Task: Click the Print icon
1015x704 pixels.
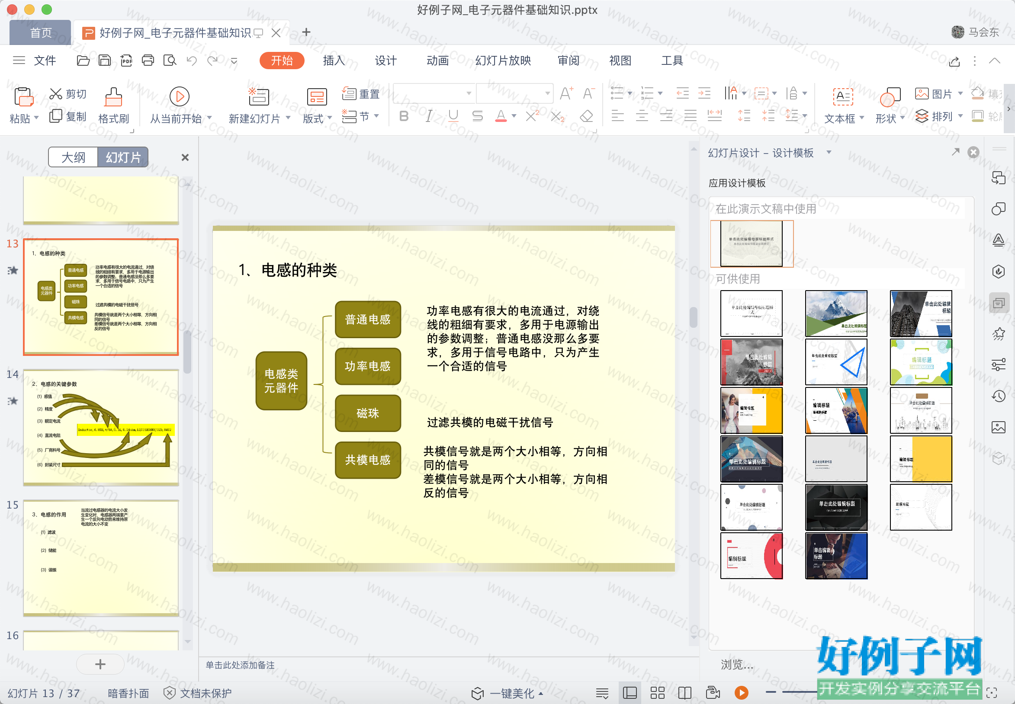Action: point(148,61)
